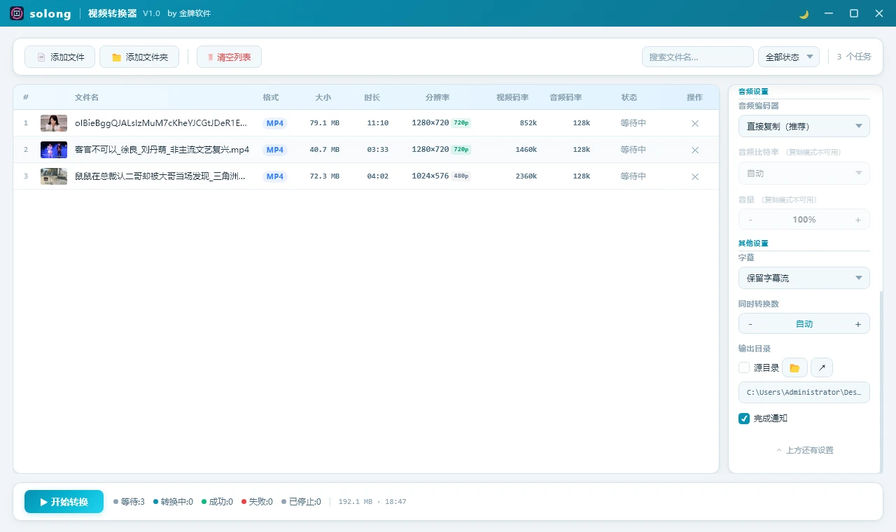Open the 直接复制（推荐） audio encoder dropdown

[804, 126]
